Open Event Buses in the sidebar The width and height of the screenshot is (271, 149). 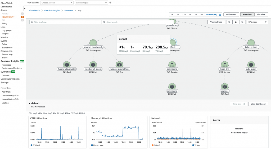coord(7,48)
